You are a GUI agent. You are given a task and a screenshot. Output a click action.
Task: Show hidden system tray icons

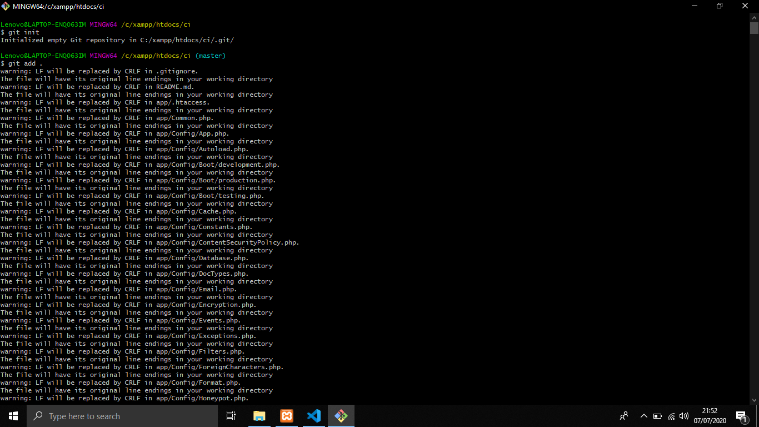(x=644, y=416)
